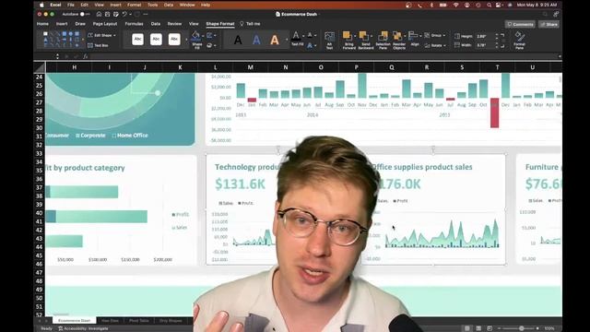Open the Accessibility: Investigate status item
This screenshot has height=332, width=590.
coord(84,328)
